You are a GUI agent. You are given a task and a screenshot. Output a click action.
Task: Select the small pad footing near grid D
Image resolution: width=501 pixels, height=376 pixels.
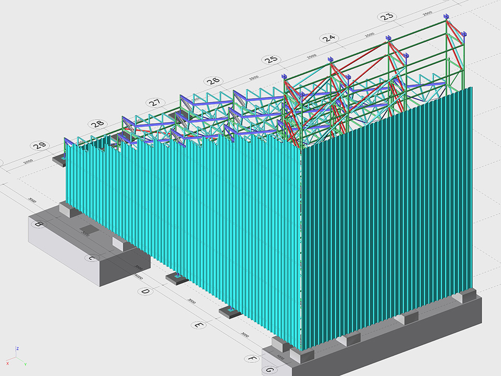pyautogui.click(x=177, y=278)
